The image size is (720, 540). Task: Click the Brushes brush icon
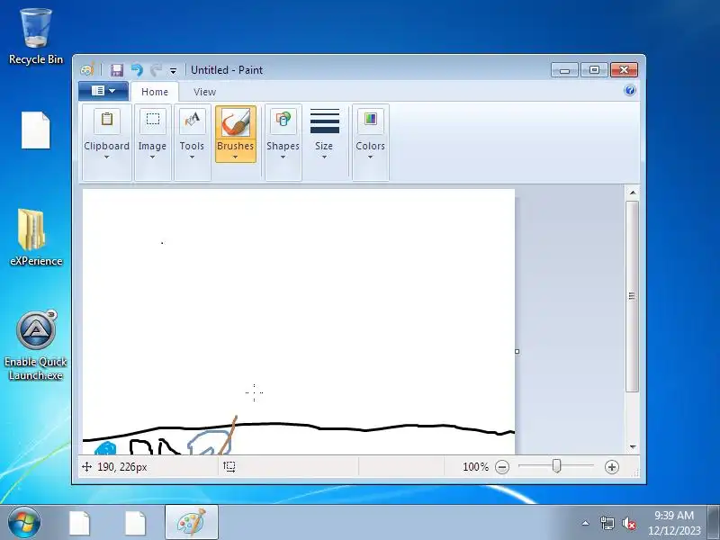[x=236, y=123]
